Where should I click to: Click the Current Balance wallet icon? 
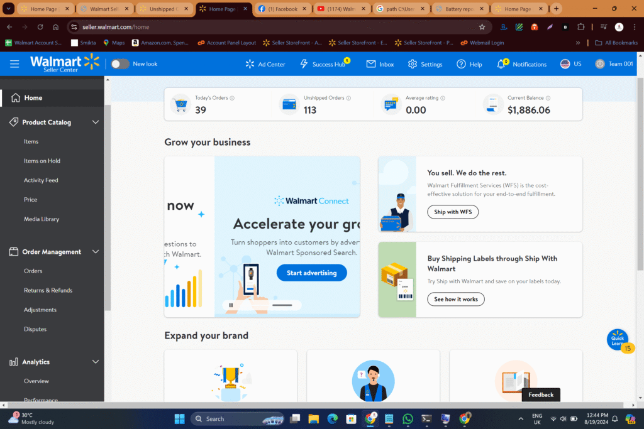[x=493, y=105]
